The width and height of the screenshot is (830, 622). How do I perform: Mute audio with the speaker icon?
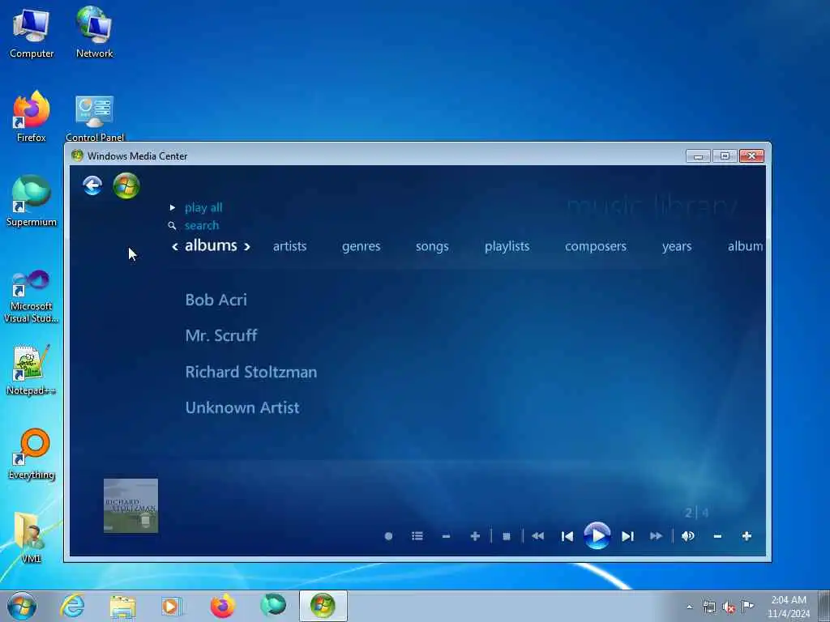(x=688, y=536)
